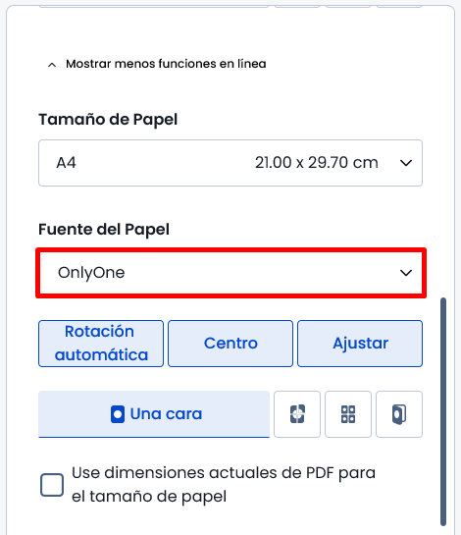Click the Fuente del Papel heading
461x535 pixels.
click(x=104, y=230)
